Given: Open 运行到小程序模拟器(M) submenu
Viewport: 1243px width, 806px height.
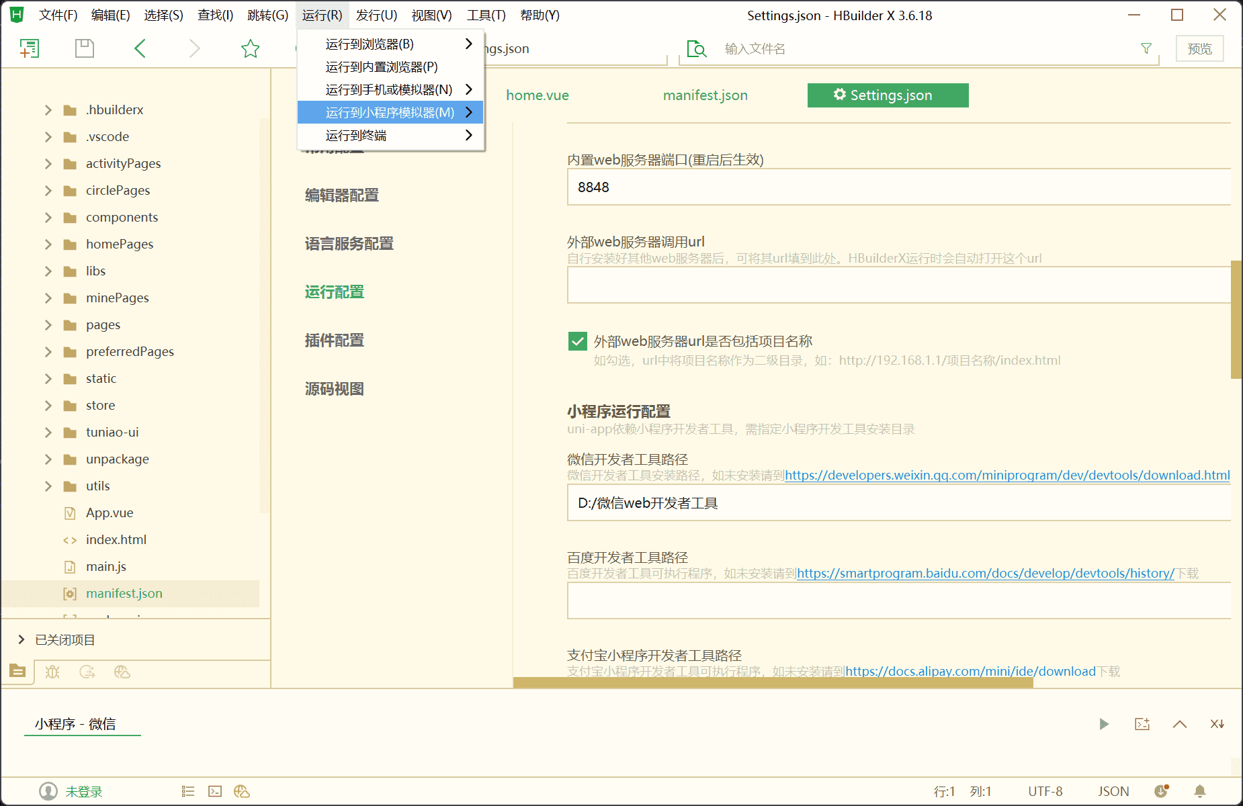Looking at the screenshot, I should [x=390, y=113].
